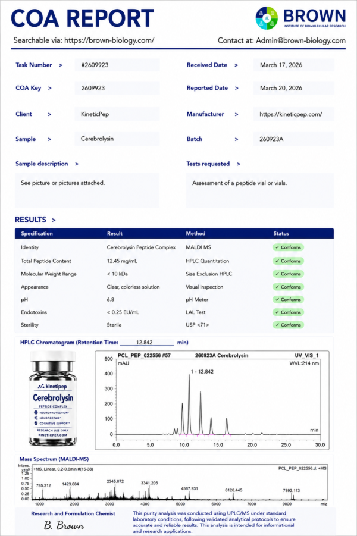Viewport: 357px width, 536px height.
Task: Click the arrow beside the Sample label
Action: point(49,139)
